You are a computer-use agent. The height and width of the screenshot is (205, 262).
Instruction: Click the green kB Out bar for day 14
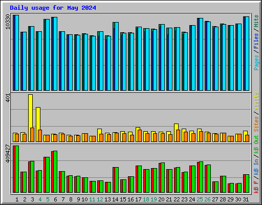117,180
